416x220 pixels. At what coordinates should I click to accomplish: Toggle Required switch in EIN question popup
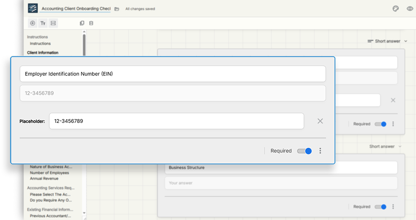[x=305, y=151]
